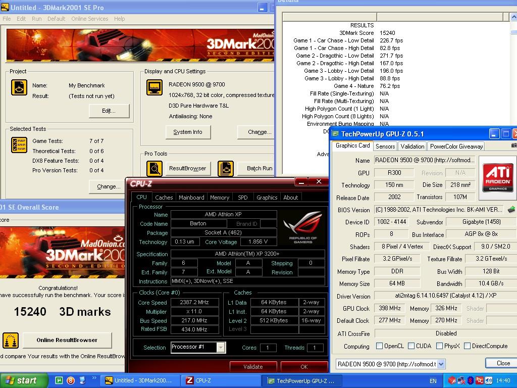The image size is (517, 388).
Task: Switch to the About tab in CPU-Z
Action: pyautogui.click(x=290, y=198)
